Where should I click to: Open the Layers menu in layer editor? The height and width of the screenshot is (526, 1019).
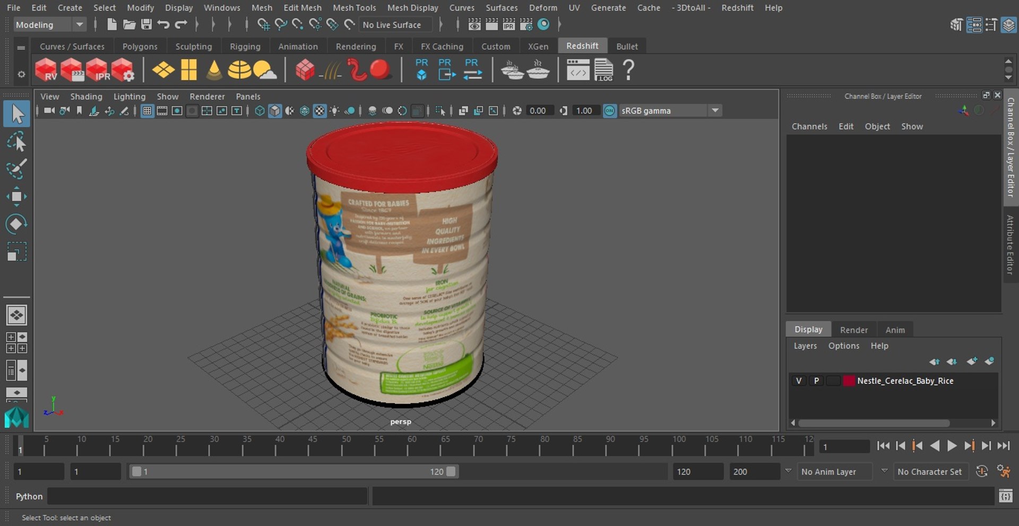point(805,346)
